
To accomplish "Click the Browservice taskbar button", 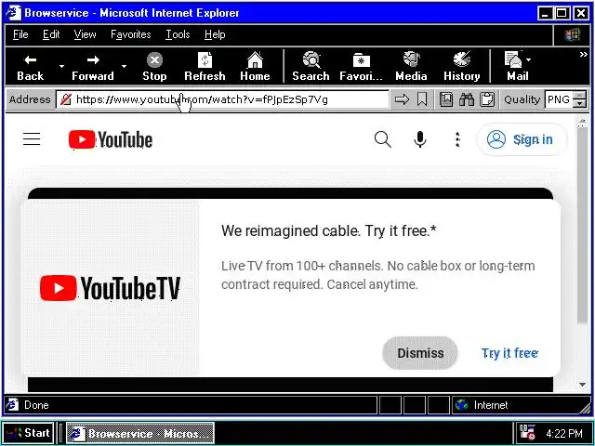I will [x=140, y=433].
